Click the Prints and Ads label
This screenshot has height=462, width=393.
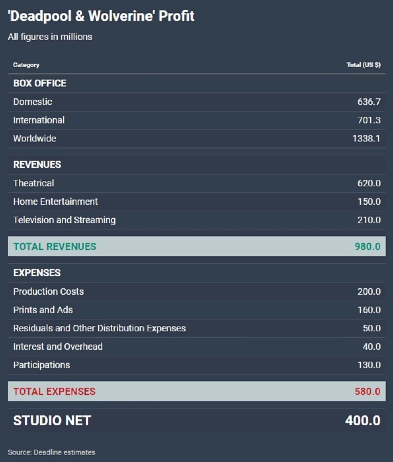[43, 310]
